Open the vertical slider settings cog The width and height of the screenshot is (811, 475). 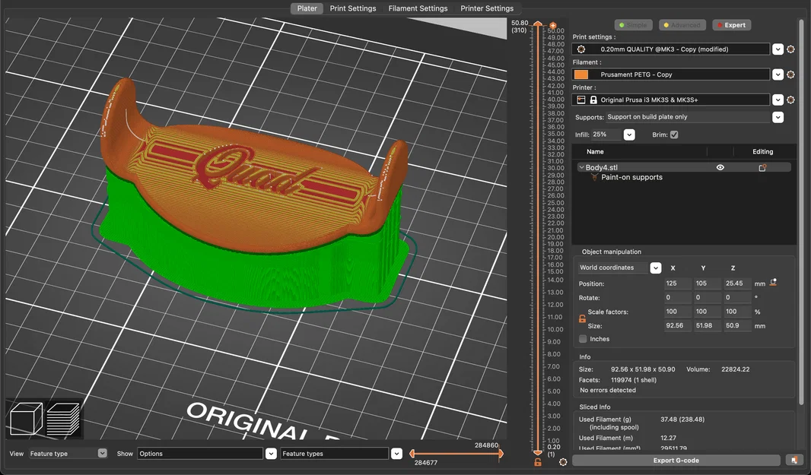[x=563, y=462]
